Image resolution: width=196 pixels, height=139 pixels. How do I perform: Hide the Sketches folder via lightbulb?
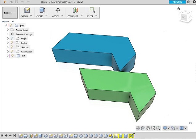(x=12, y=47)
